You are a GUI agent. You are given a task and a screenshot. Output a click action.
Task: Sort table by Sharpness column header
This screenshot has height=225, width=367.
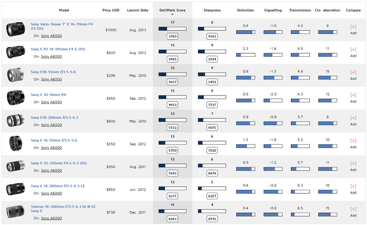click(x=212, y=10)
